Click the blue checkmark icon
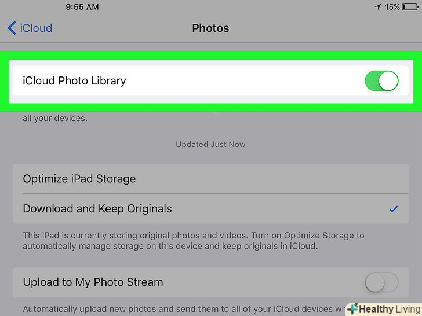This screenshot has height=316, width=422. click(394, 209)
